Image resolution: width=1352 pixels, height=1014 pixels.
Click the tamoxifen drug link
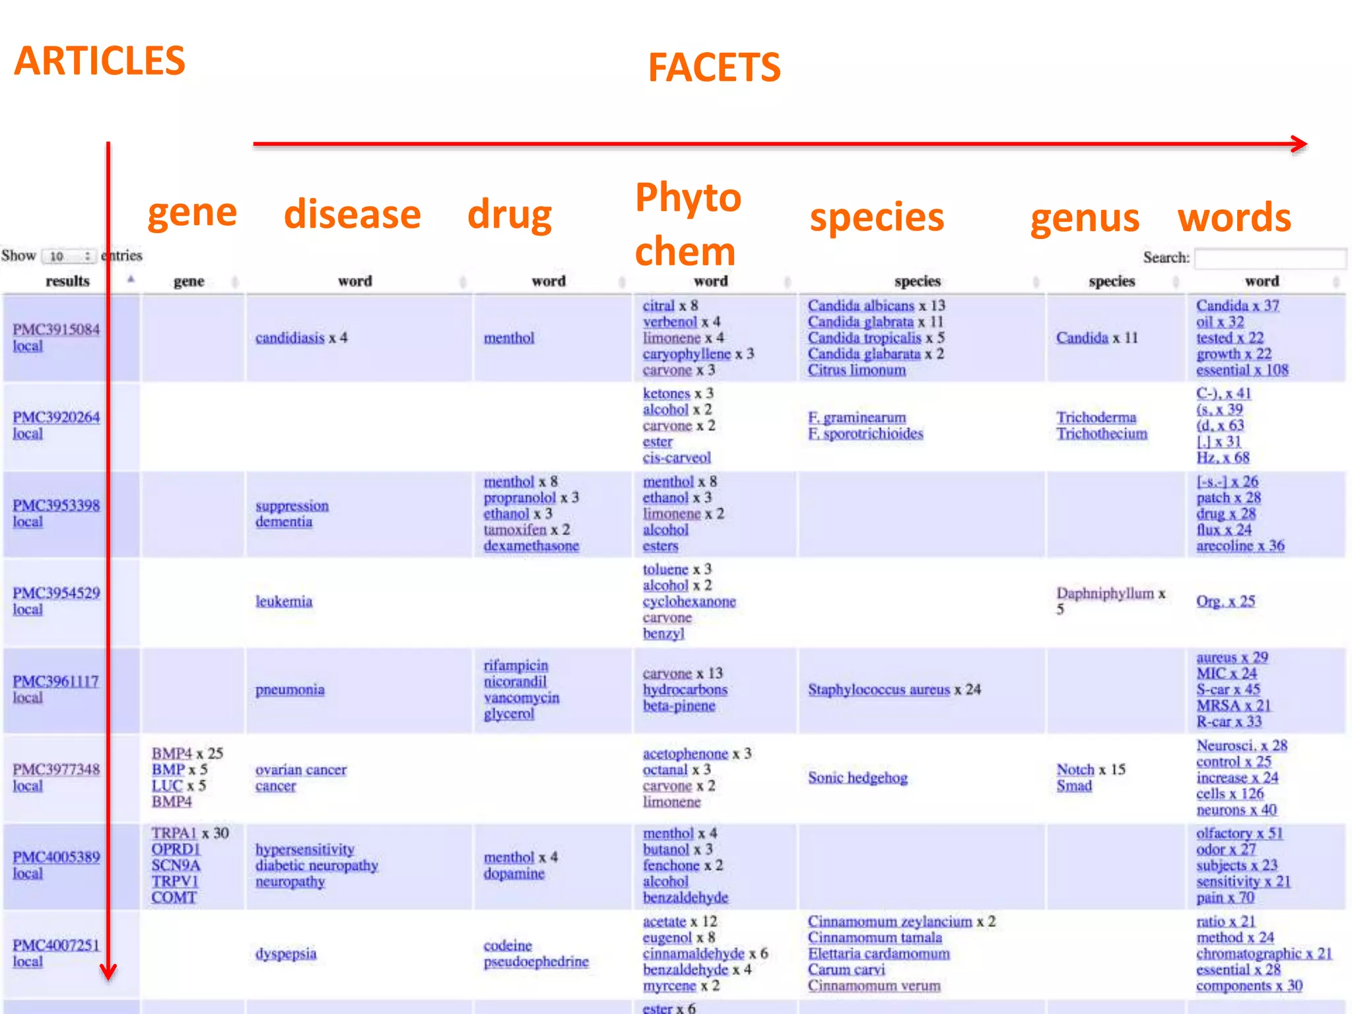(515, 529)
